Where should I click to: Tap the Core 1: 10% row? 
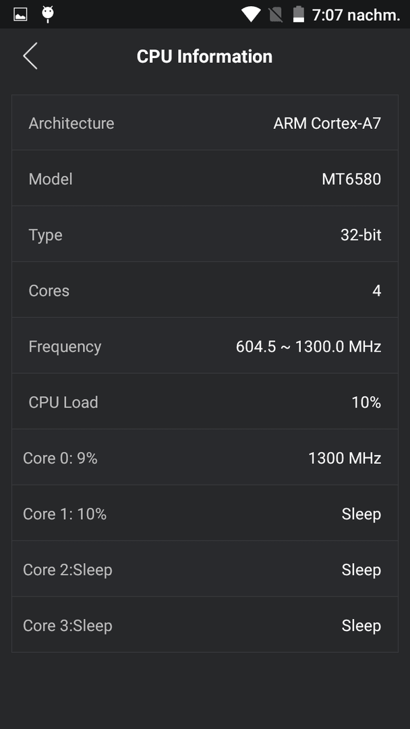click(x=205, y=513)
